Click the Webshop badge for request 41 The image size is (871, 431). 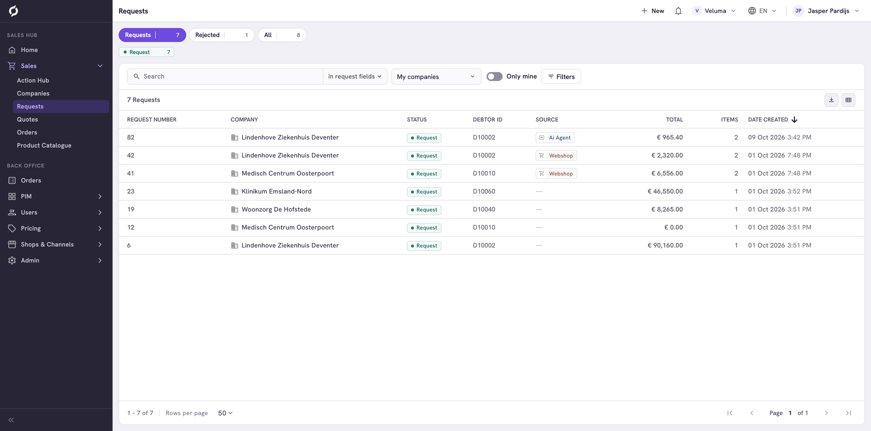(556, 173)
